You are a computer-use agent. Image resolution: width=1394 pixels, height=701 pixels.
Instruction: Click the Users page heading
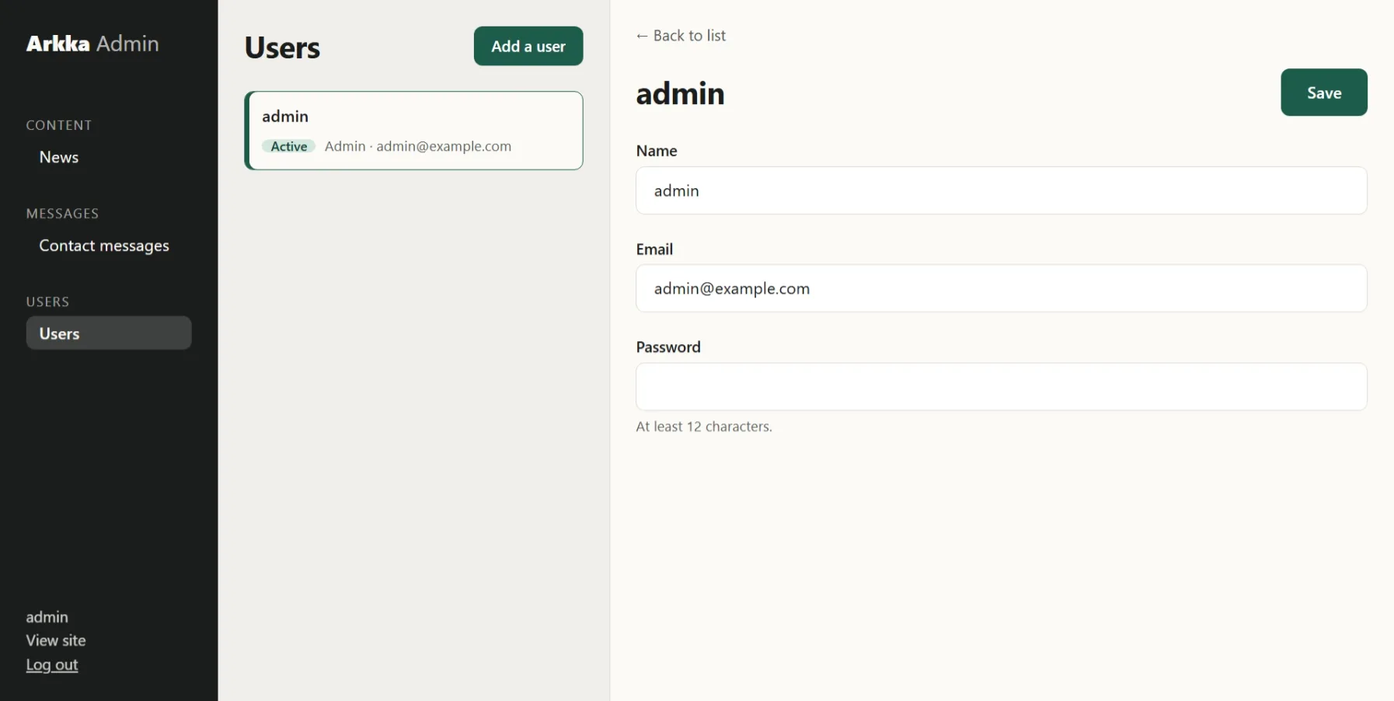click(x=282, y=47)
